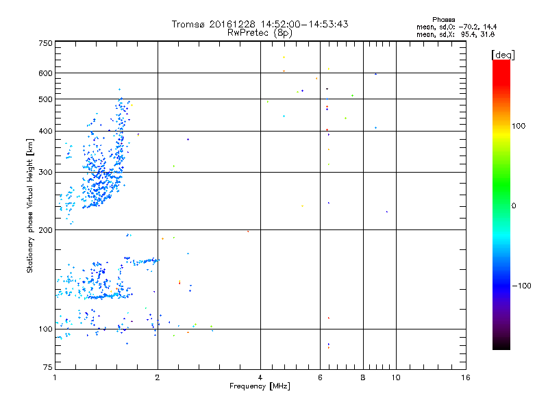
Task: Click the plot title 'Tromsø 20161228 14:52:00-14:53:43'
Action: [260, 24]
